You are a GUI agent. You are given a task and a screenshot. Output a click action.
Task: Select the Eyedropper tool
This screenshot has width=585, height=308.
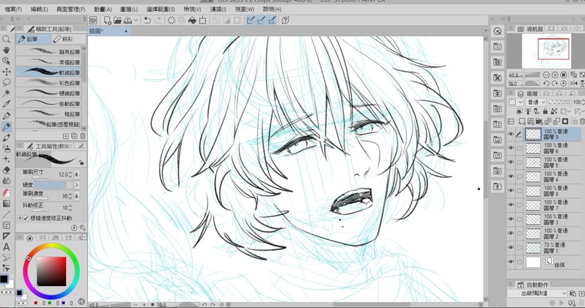pos(6,104)
